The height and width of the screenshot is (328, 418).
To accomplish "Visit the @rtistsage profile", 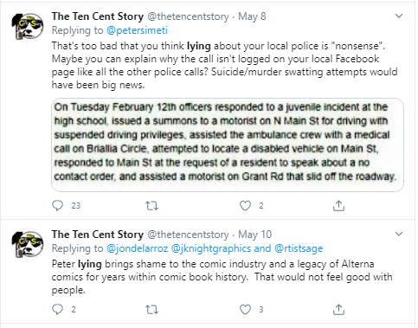I will (x=299, y=248).
